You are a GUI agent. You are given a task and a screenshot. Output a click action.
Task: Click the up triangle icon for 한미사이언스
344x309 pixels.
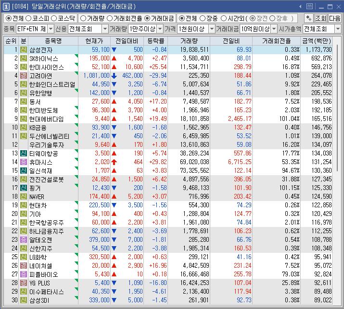pyautogui.click(x=114, y=67)
